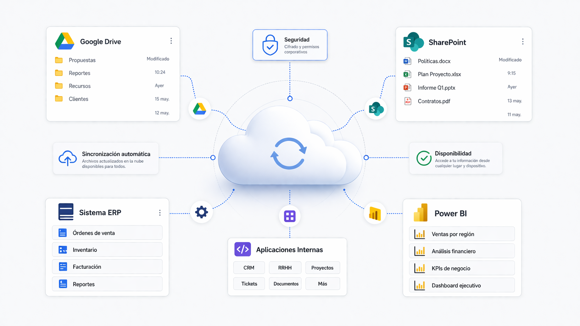Click the Excel icon next to Plan Proyecto.xlsx
This screenshot has height=326, width=580.
pos(407,74)
